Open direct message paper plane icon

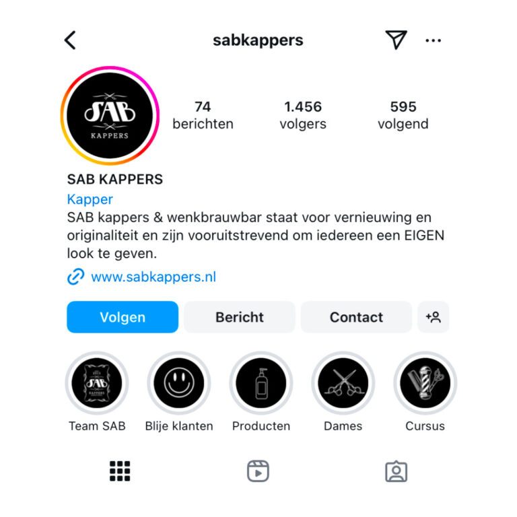pos(396,40)
